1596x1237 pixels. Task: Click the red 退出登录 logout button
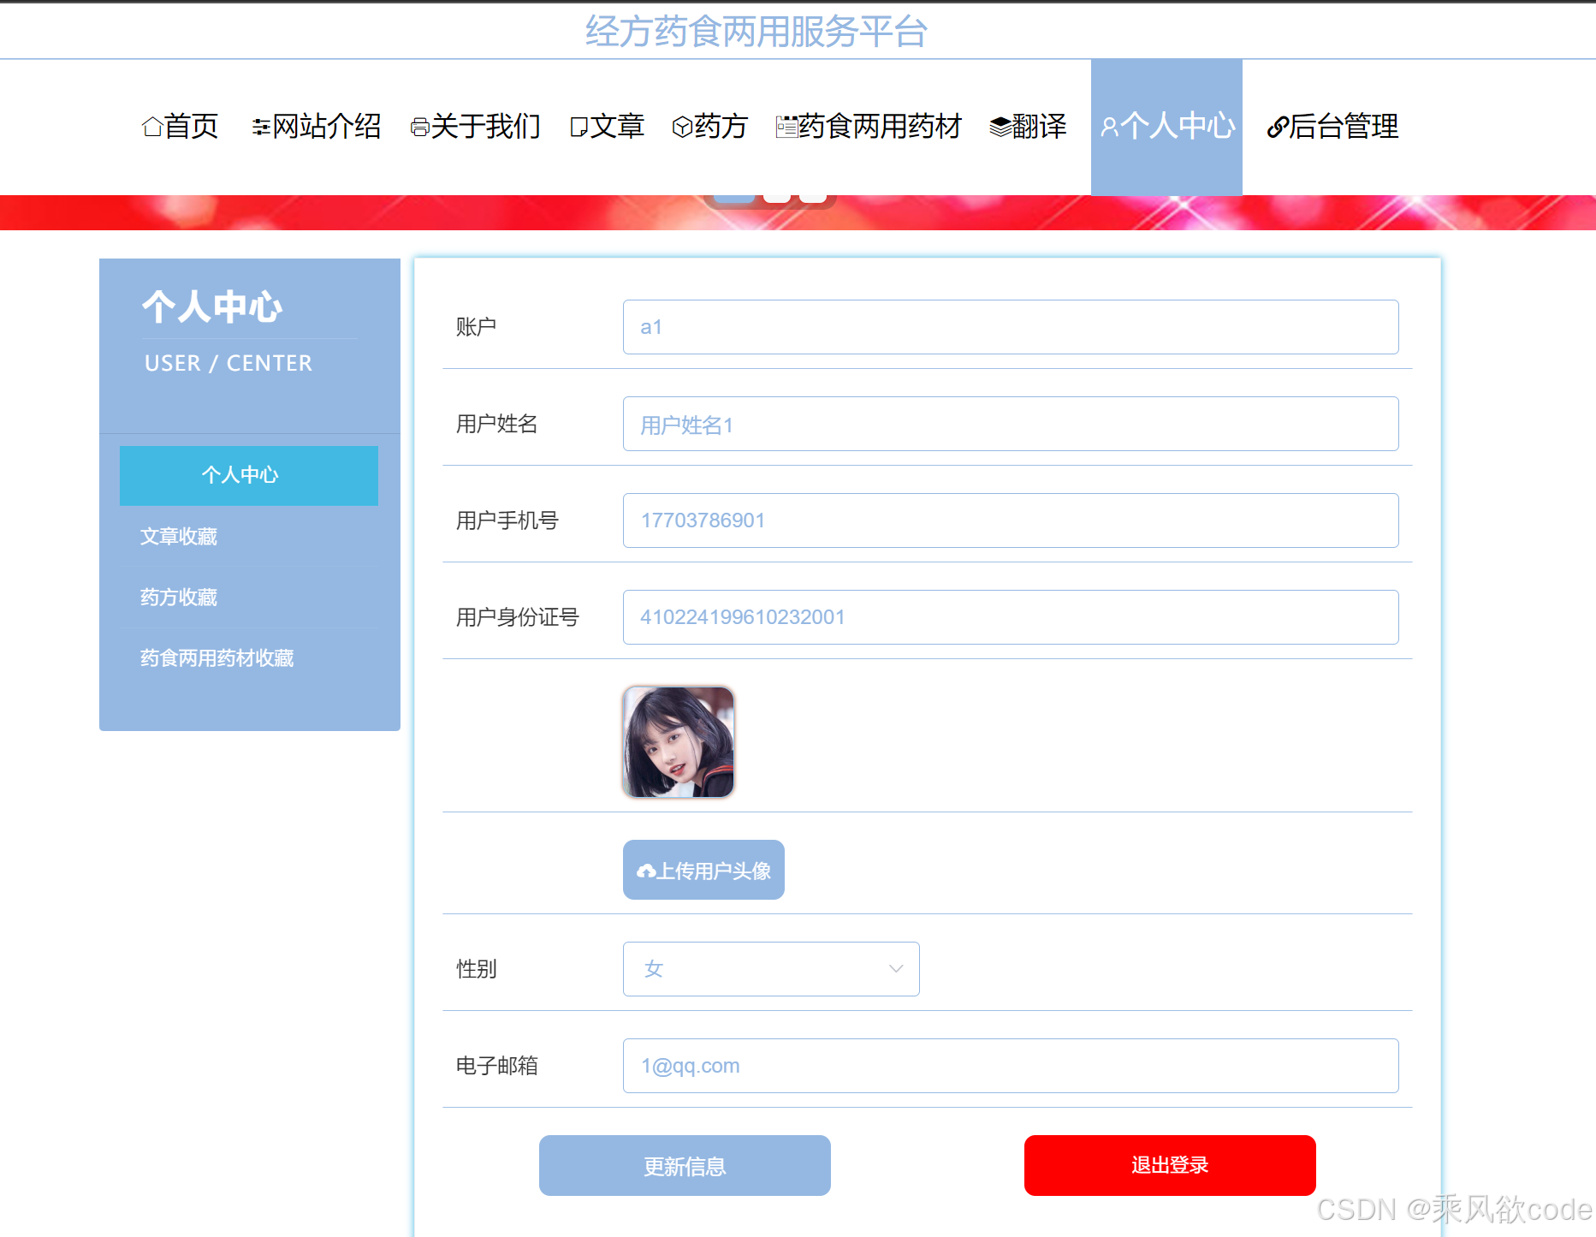1169,1165
